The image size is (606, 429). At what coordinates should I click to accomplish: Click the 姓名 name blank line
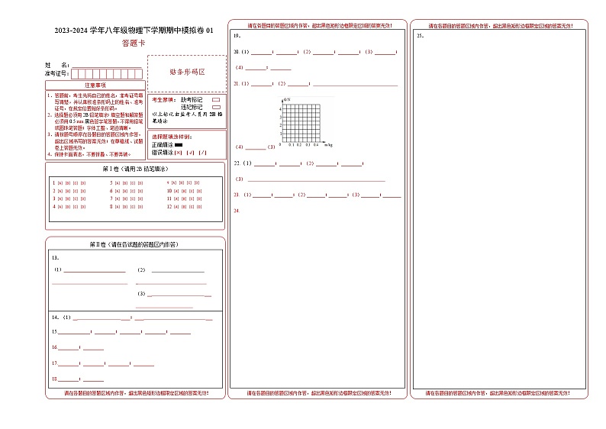click(105, 66)
